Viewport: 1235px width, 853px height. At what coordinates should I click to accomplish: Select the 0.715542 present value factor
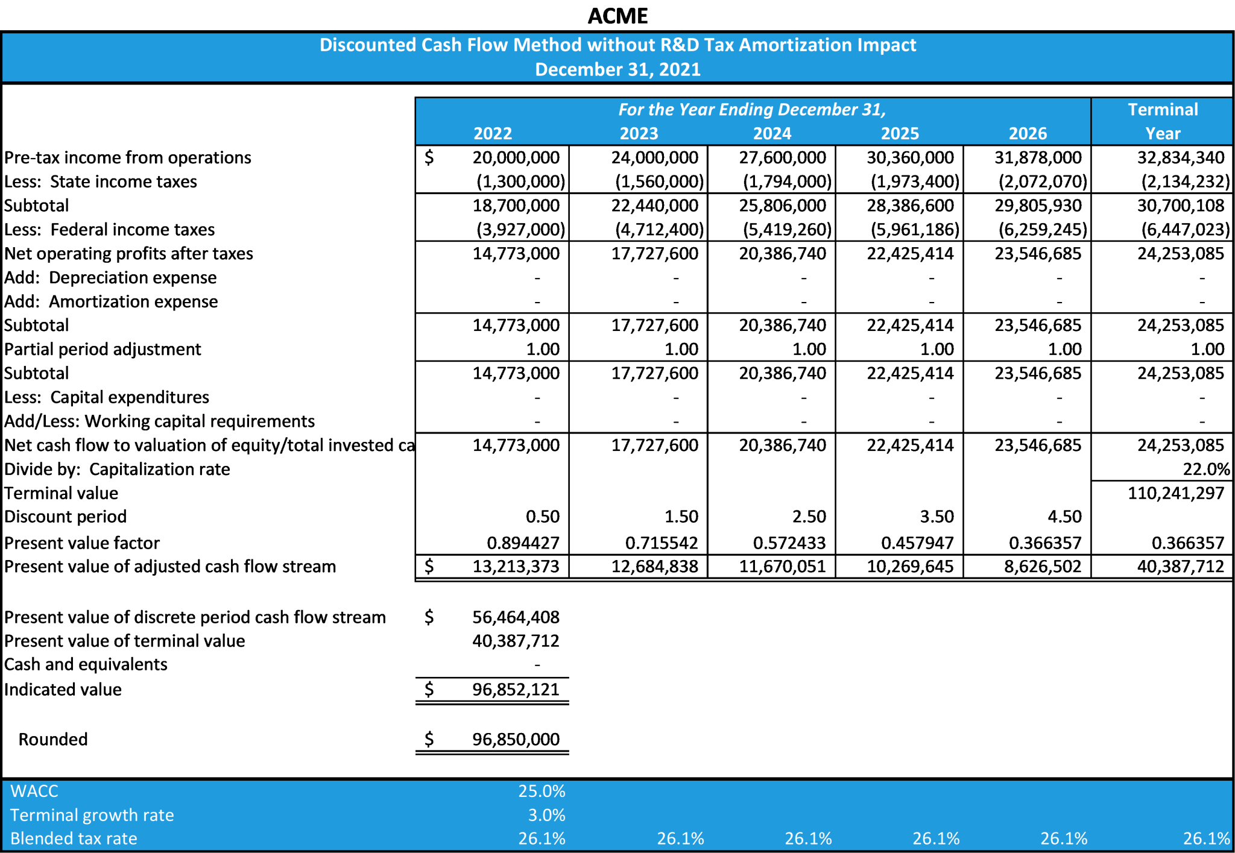662,543
